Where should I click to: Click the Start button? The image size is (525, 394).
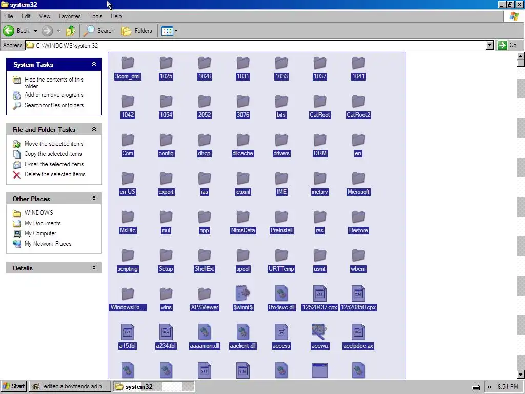(14, 386)
